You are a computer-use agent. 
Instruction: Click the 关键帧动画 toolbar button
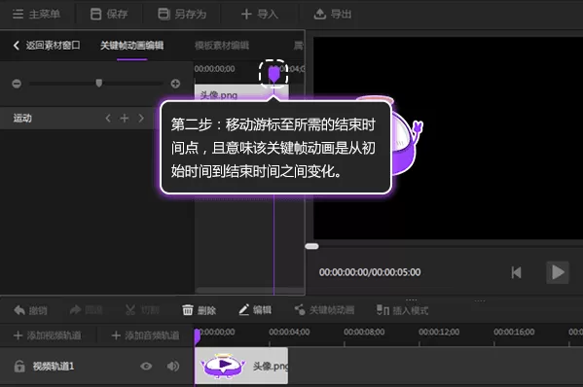pos(324,310)
